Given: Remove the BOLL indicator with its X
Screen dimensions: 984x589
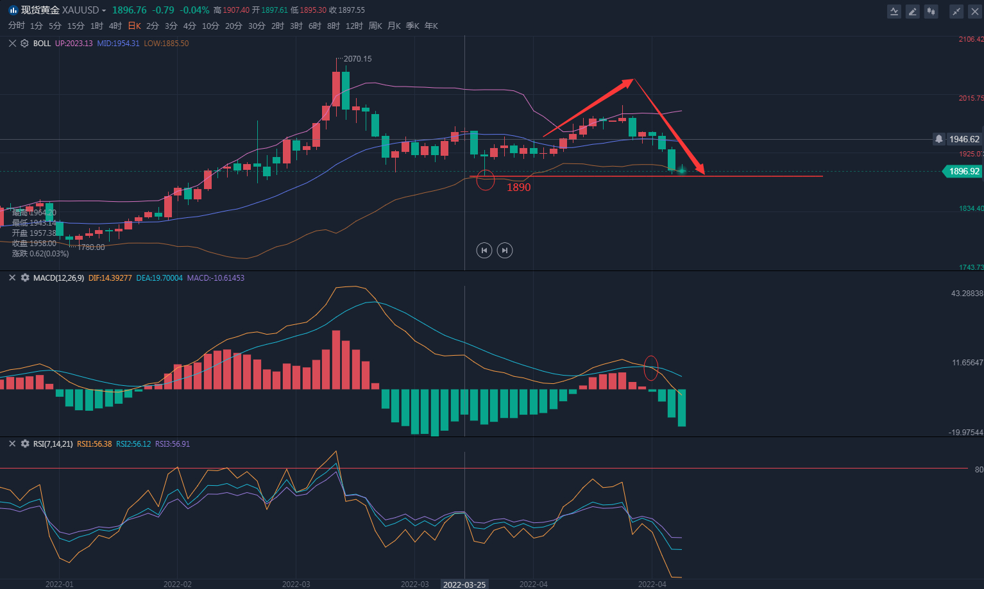Looking at the screenshot, I should 12,44.
